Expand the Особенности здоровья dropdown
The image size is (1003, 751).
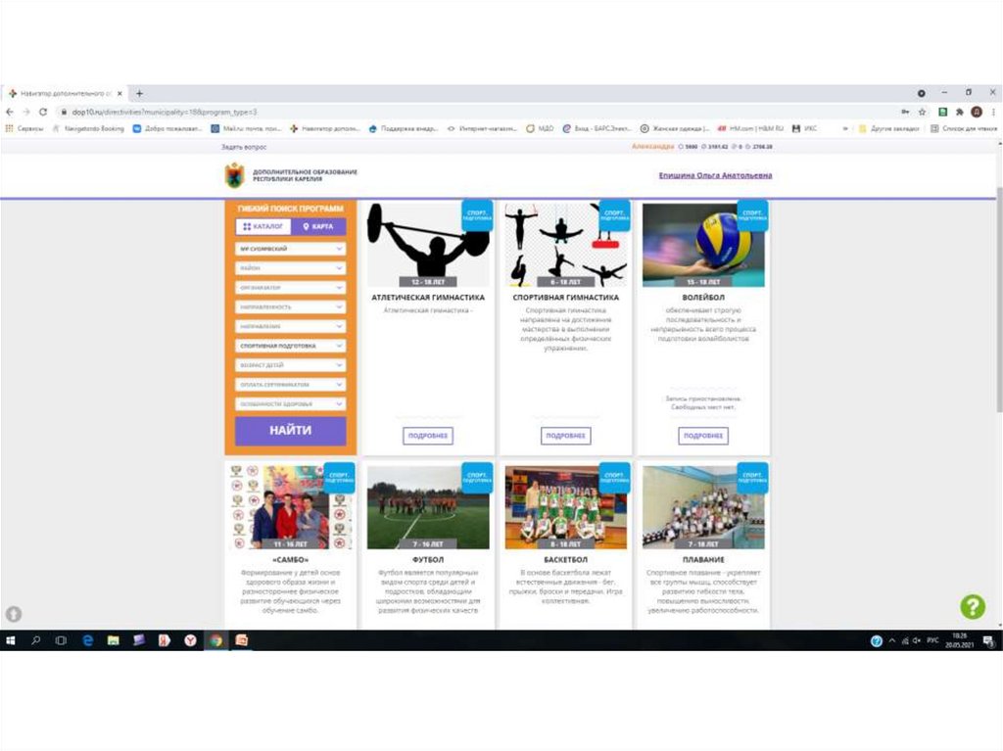pos(290,404)
